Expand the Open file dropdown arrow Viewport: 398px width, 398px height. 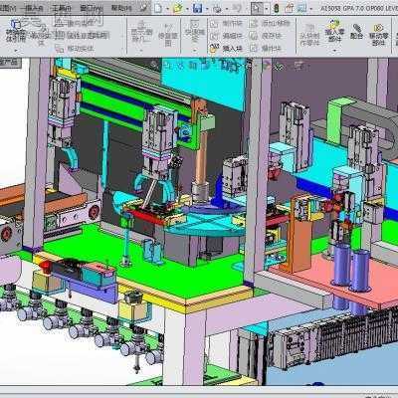click(187, 9)
